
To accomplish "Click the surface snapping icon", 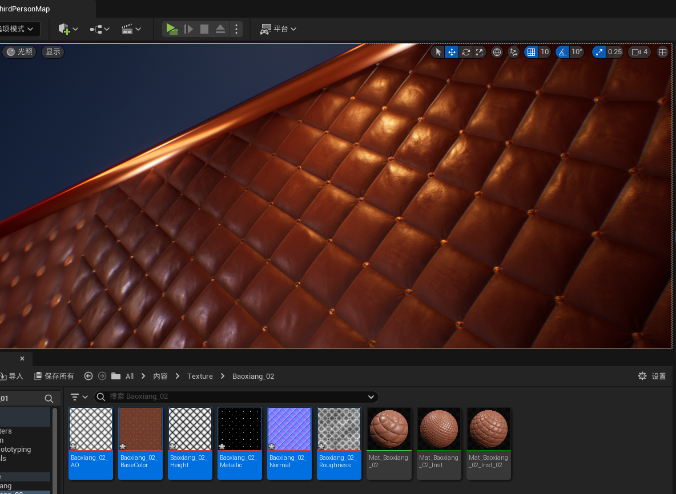I will tap(513, 52).
